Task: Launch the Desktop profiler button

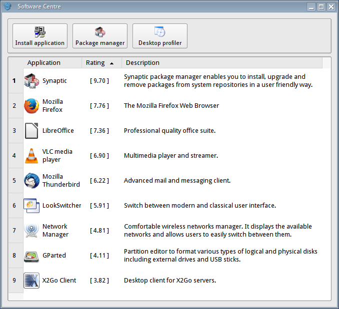Action: tap(160, 36)
